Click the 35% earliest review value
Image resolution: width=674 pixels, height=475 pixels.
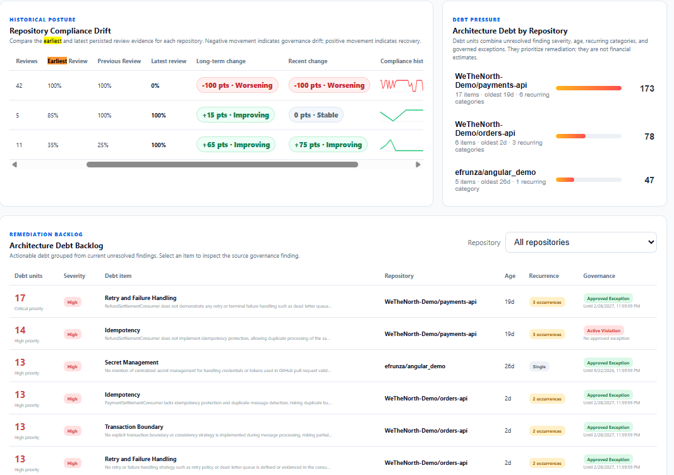click(53, 145)
